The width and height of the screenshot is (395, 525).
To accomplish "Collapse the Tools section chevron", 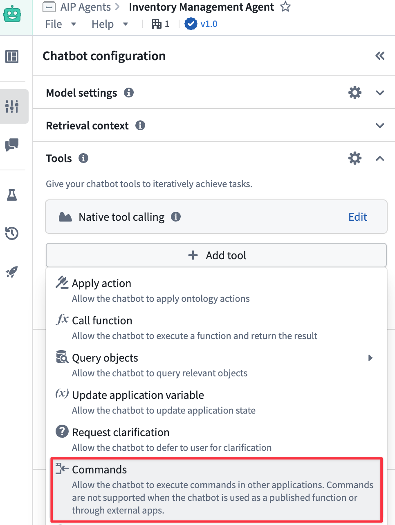I will (380, 158).
